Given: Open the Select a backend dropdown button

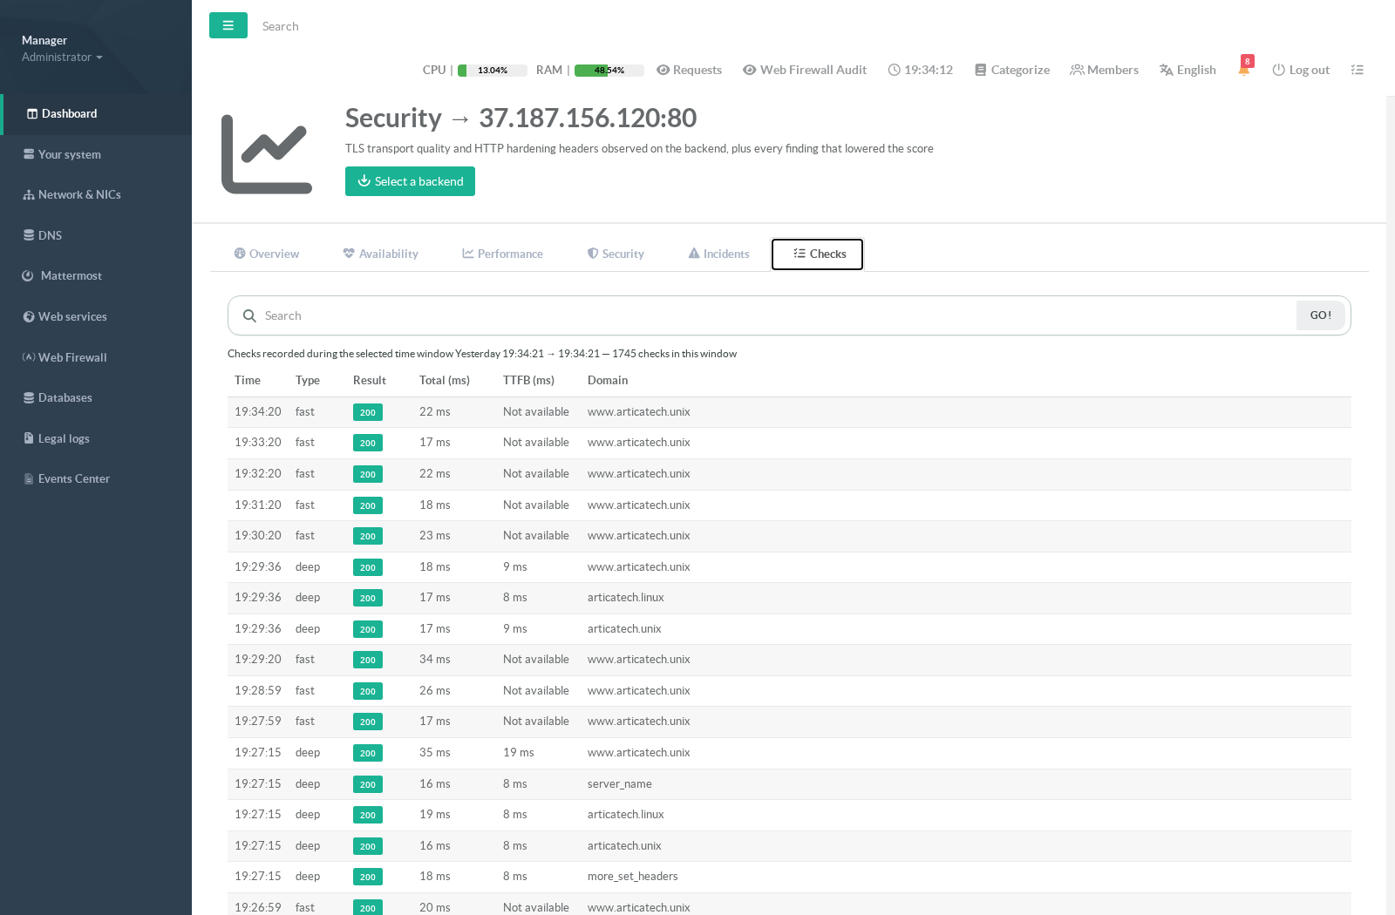Looking at the screenshot, I should 410,181.
